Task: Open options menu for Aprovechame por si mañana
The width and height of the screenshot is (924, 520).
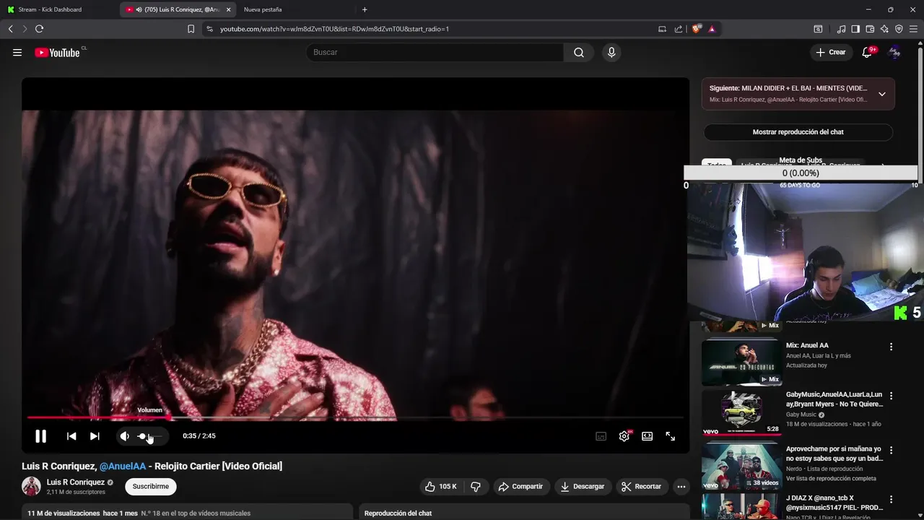Action: tap(891, 450)
